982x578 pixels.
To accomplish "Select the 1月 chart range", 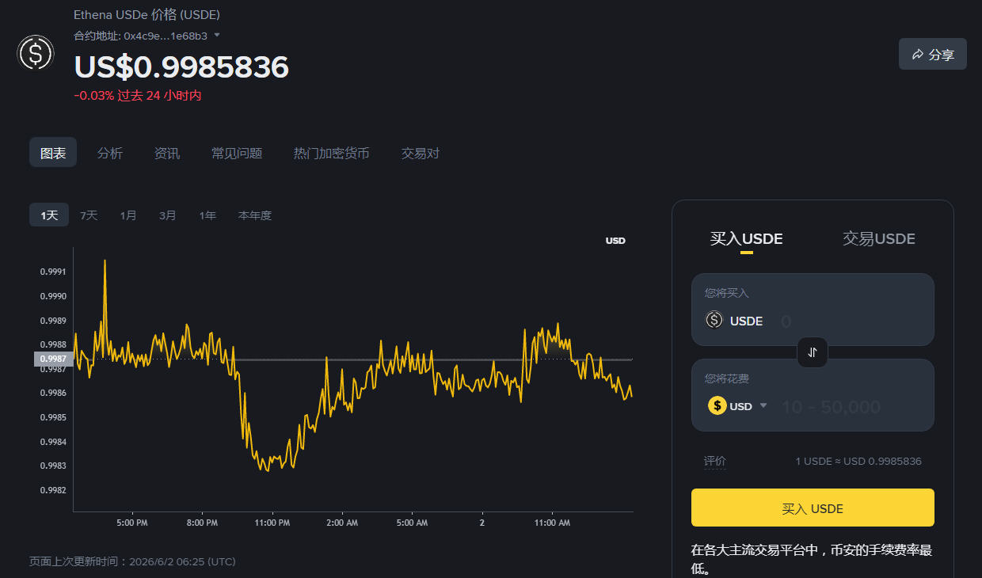I will click(x=128, y=215).
